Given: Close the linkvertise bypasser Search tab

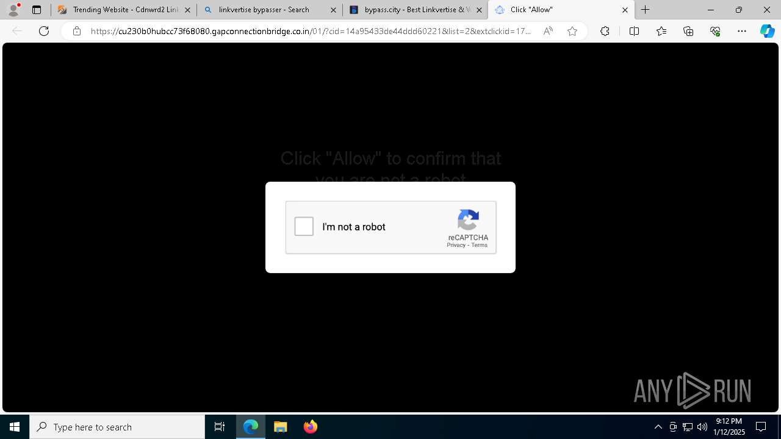Looking at the screenshot, I should pyautogui.click(x=333, y=10).
